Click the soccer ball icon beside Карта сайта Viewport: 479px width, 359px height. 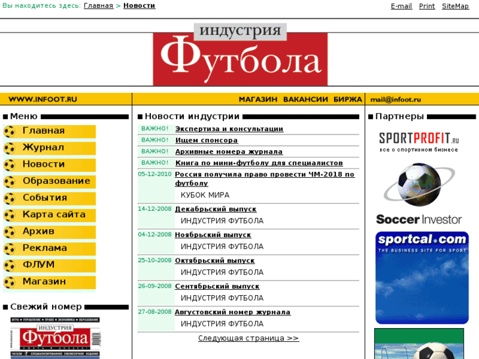click(9, 215)
